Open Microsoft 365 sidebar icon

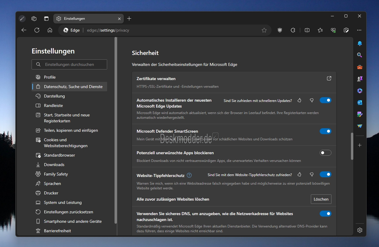[360, 91]
